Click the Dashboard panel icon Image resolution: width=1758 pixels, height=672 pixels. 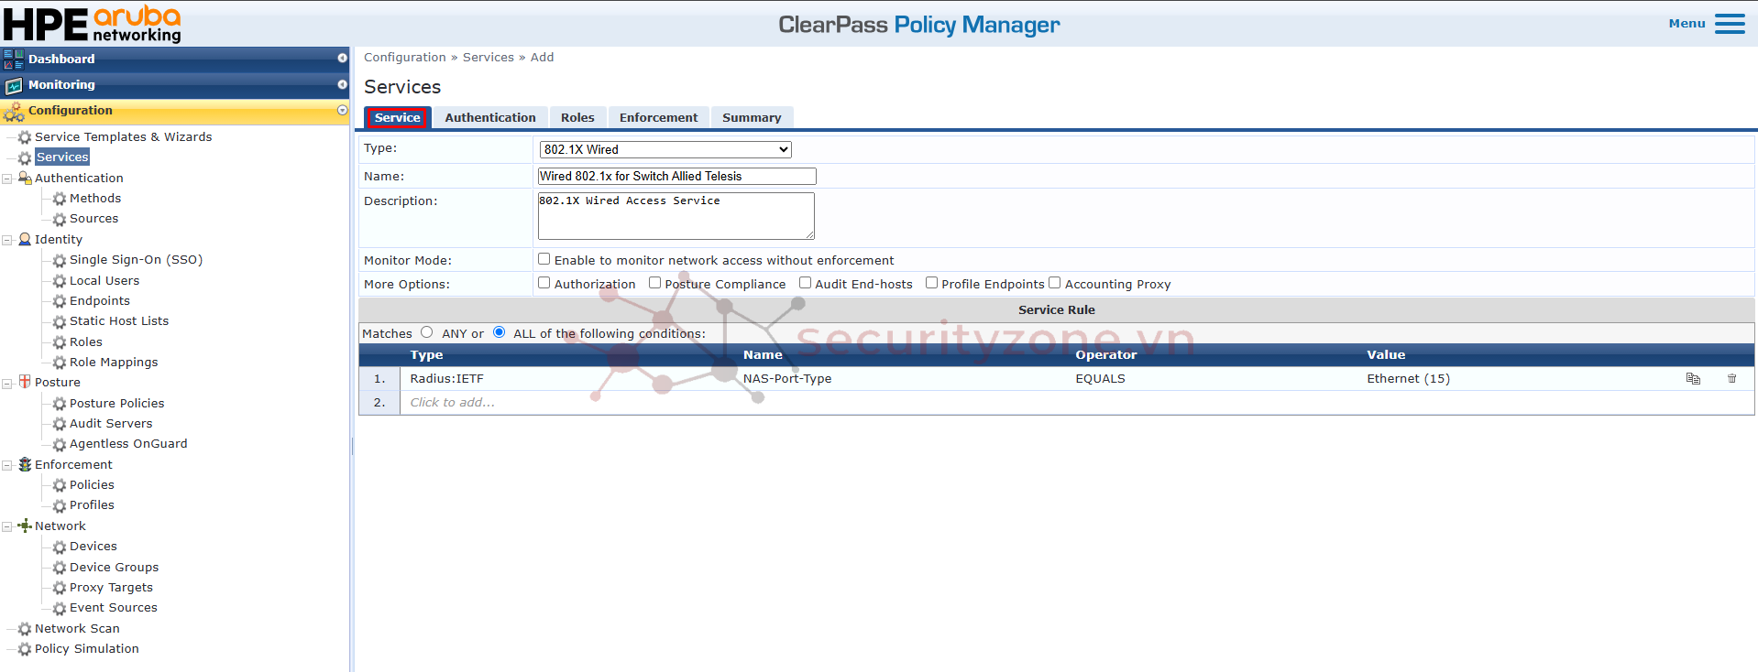[14, 60]
